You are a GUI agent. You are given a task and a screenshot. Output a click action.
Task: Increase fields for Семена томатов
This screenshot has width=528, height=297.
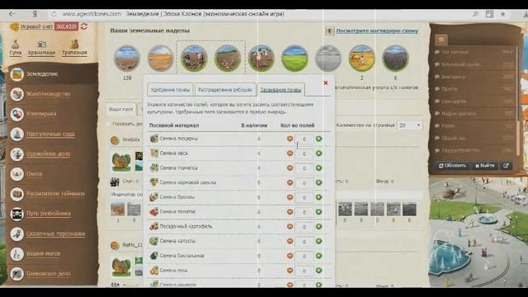coord(318,212)
